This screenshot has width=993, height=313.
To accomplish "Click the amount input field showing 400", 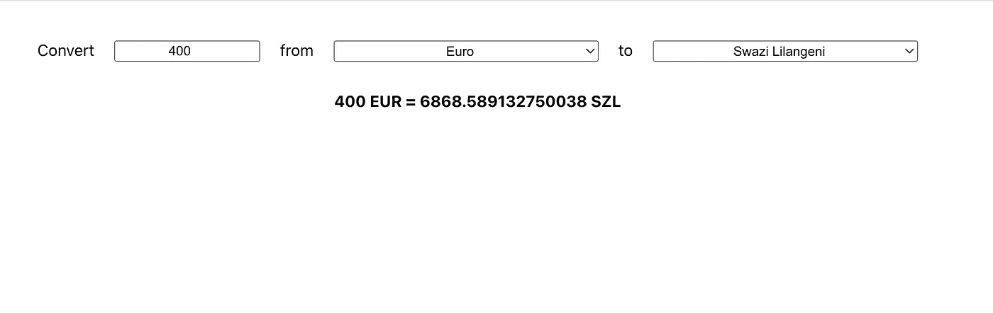I will point(187,51).
